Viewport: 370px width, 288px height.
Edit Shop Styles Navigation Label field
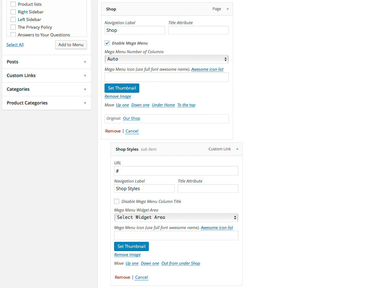(x=144, y=189)
